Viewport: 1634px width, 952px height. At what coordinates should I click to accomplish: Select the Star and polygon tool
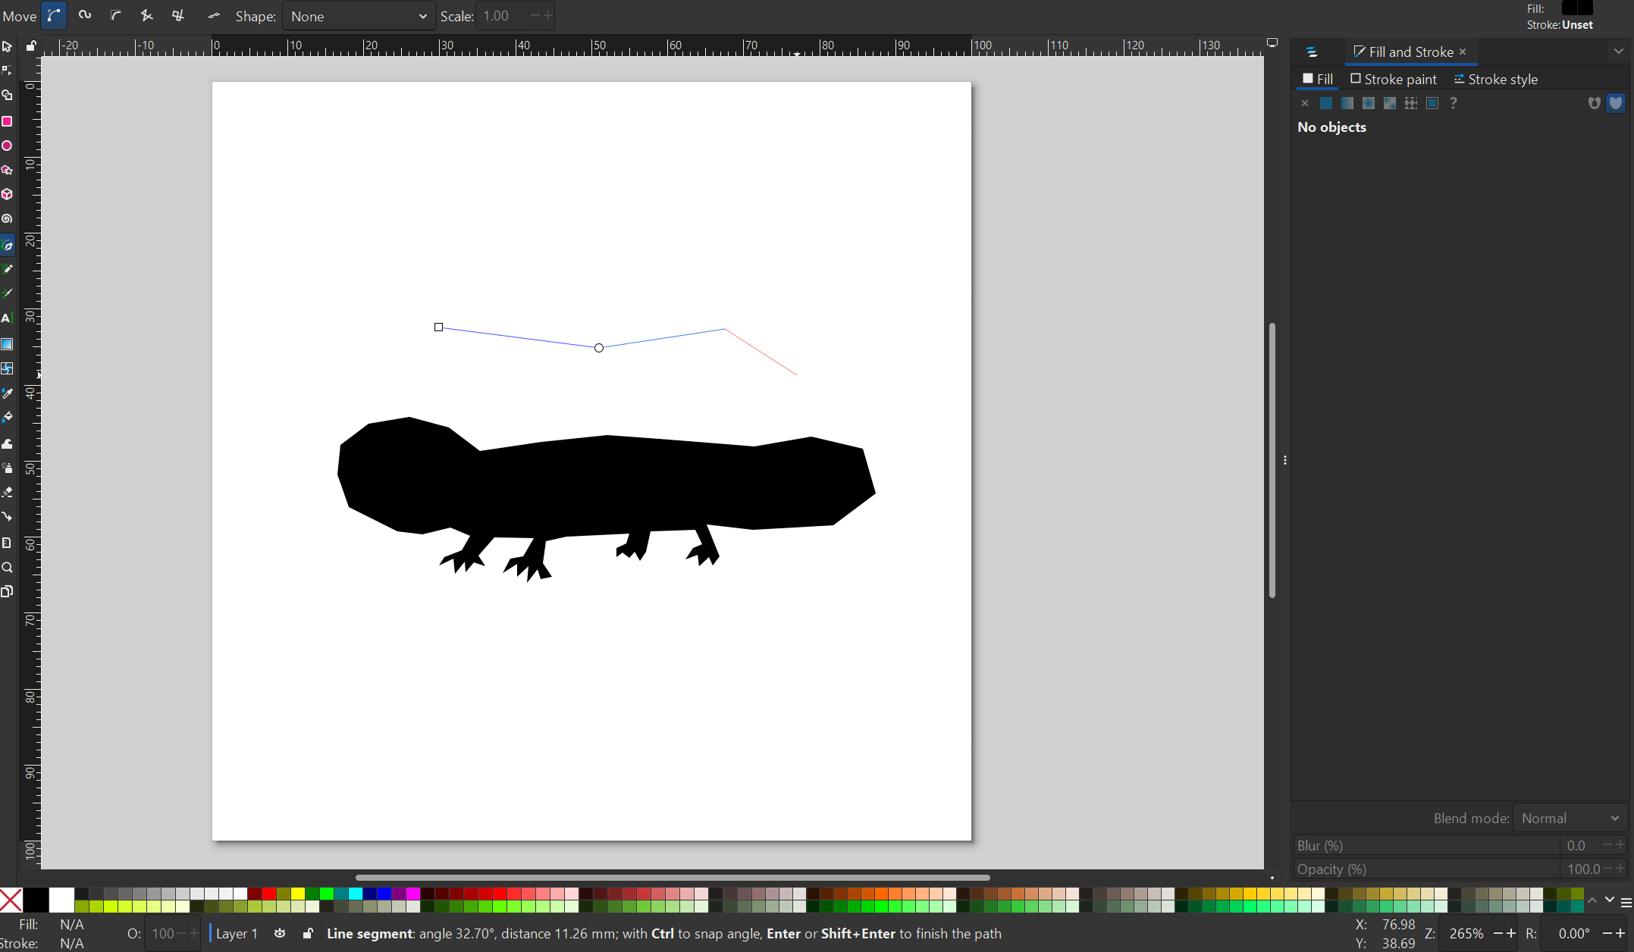(7, 170)
